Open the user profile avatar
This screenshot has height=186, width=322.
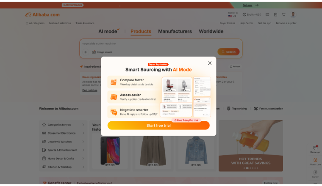point(293,14)
